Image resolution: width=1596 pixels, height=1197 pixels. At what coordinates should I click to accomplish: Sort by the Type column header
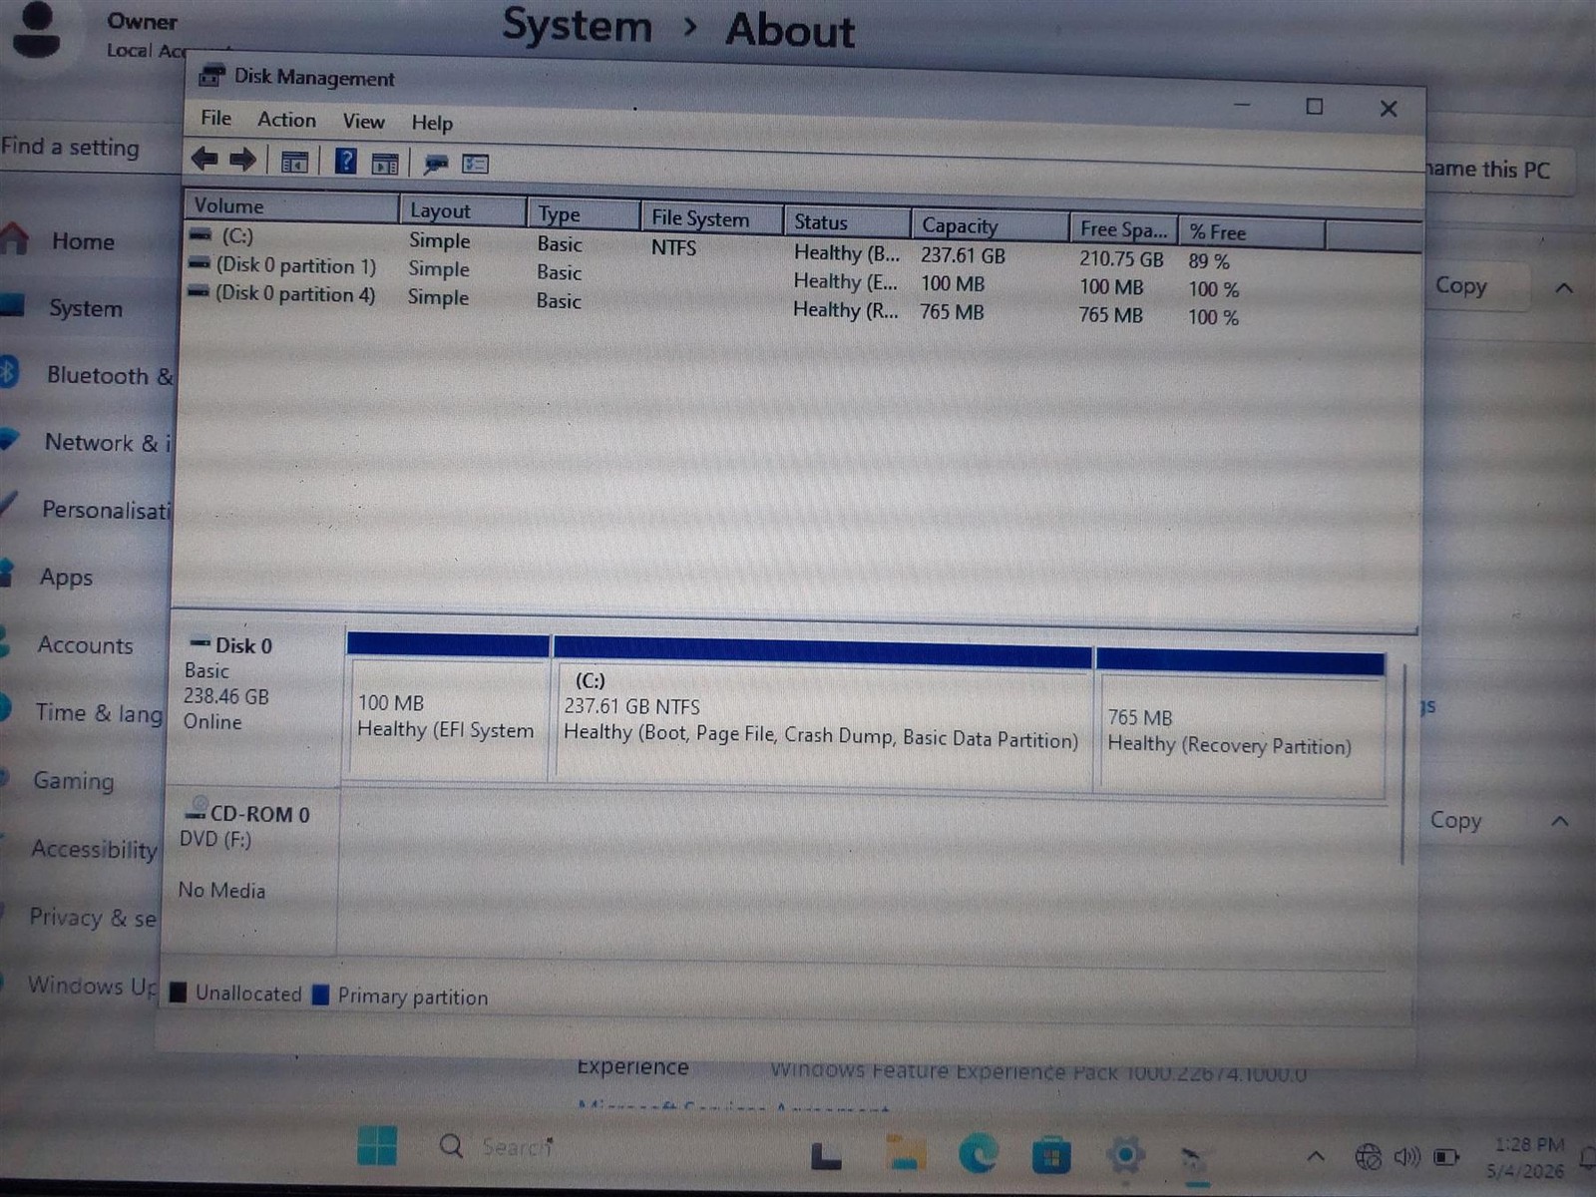585,214
